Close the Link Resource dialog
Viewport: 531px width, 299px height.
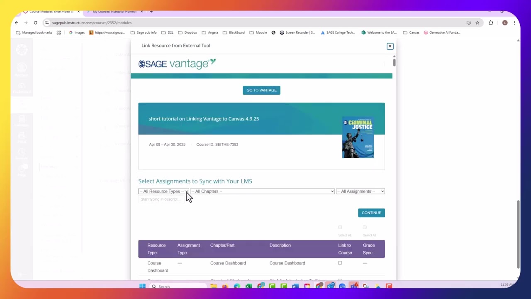pyautogui.click(x=390, y=46)
